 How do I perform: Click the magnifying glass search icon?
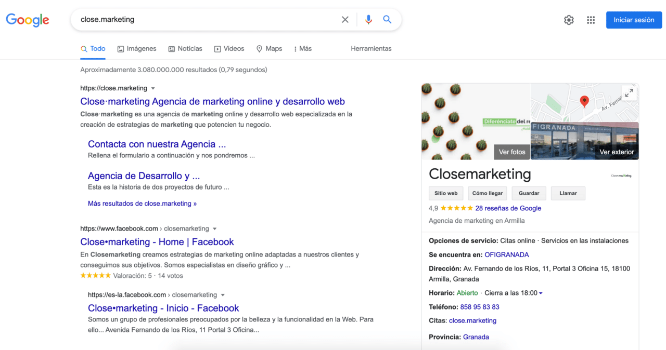(x=387, y=19)
